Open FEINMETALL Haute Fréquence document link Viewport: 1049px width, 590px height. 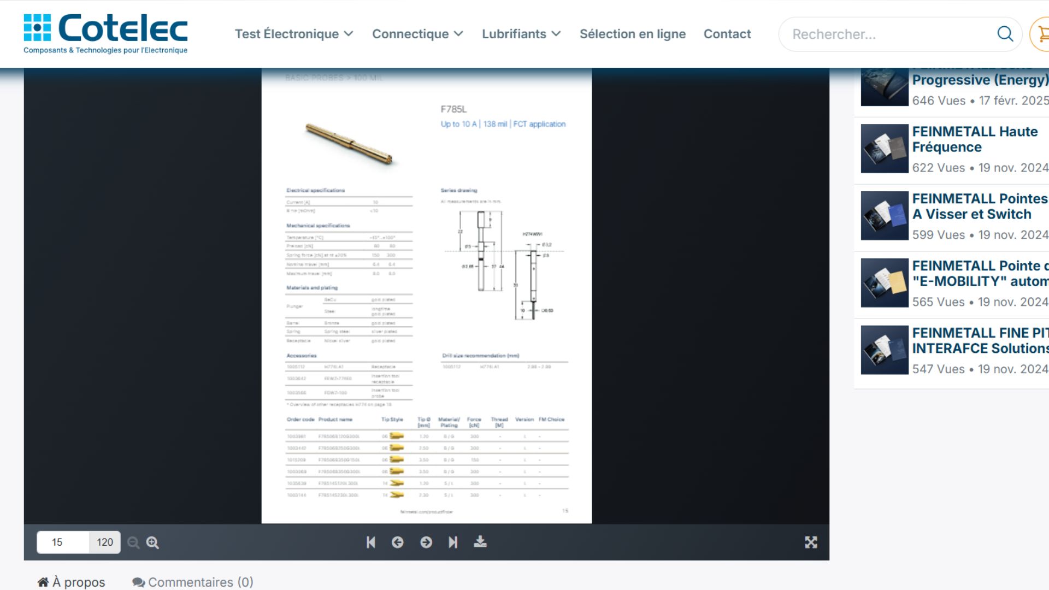[974, 139]
